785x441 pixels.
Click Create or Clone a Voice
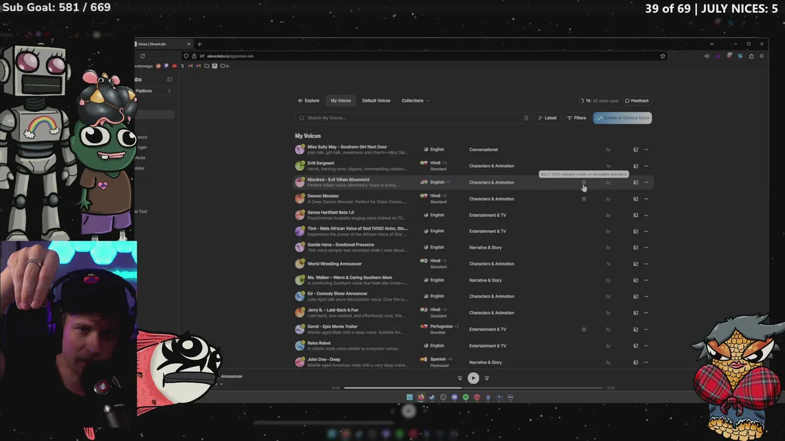(622, 118)
